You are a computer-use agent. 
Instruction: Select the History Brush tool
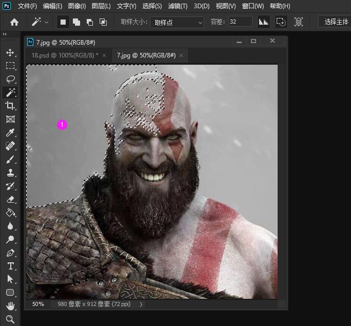point(10,186)
